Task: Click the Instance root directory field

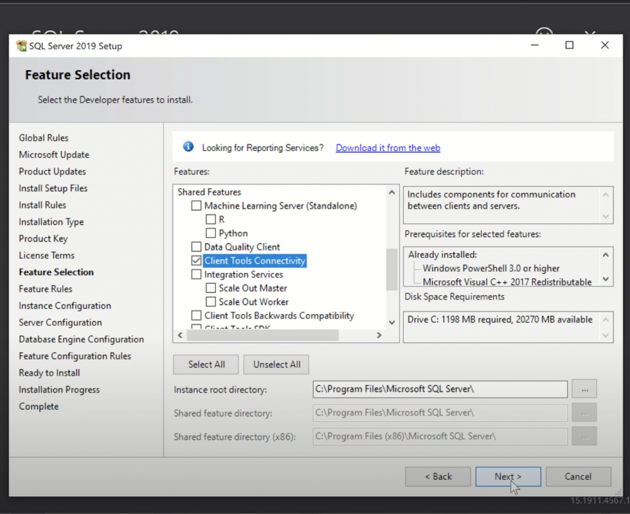Action: pos(440,389)
